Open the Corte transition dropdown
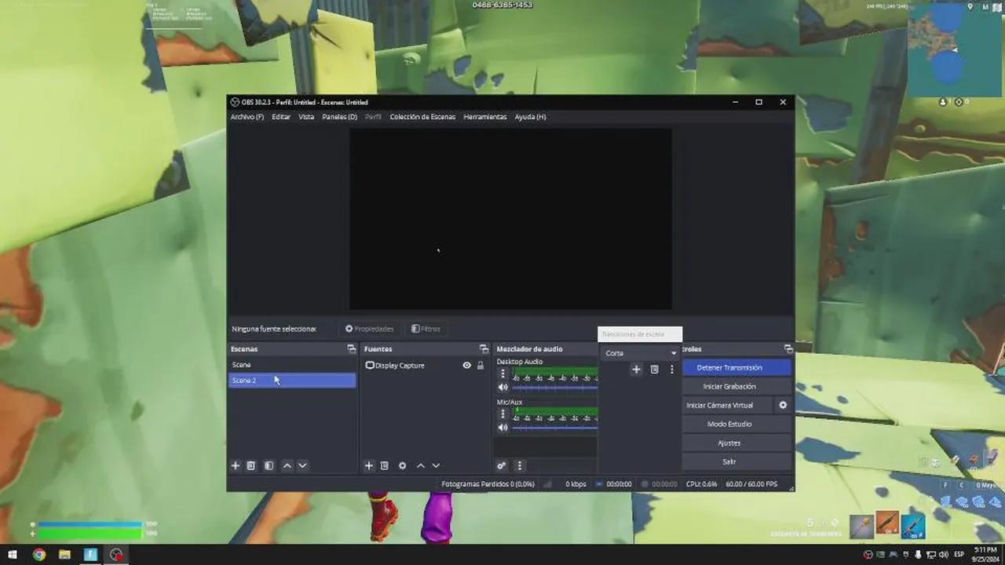 [640, 352]
